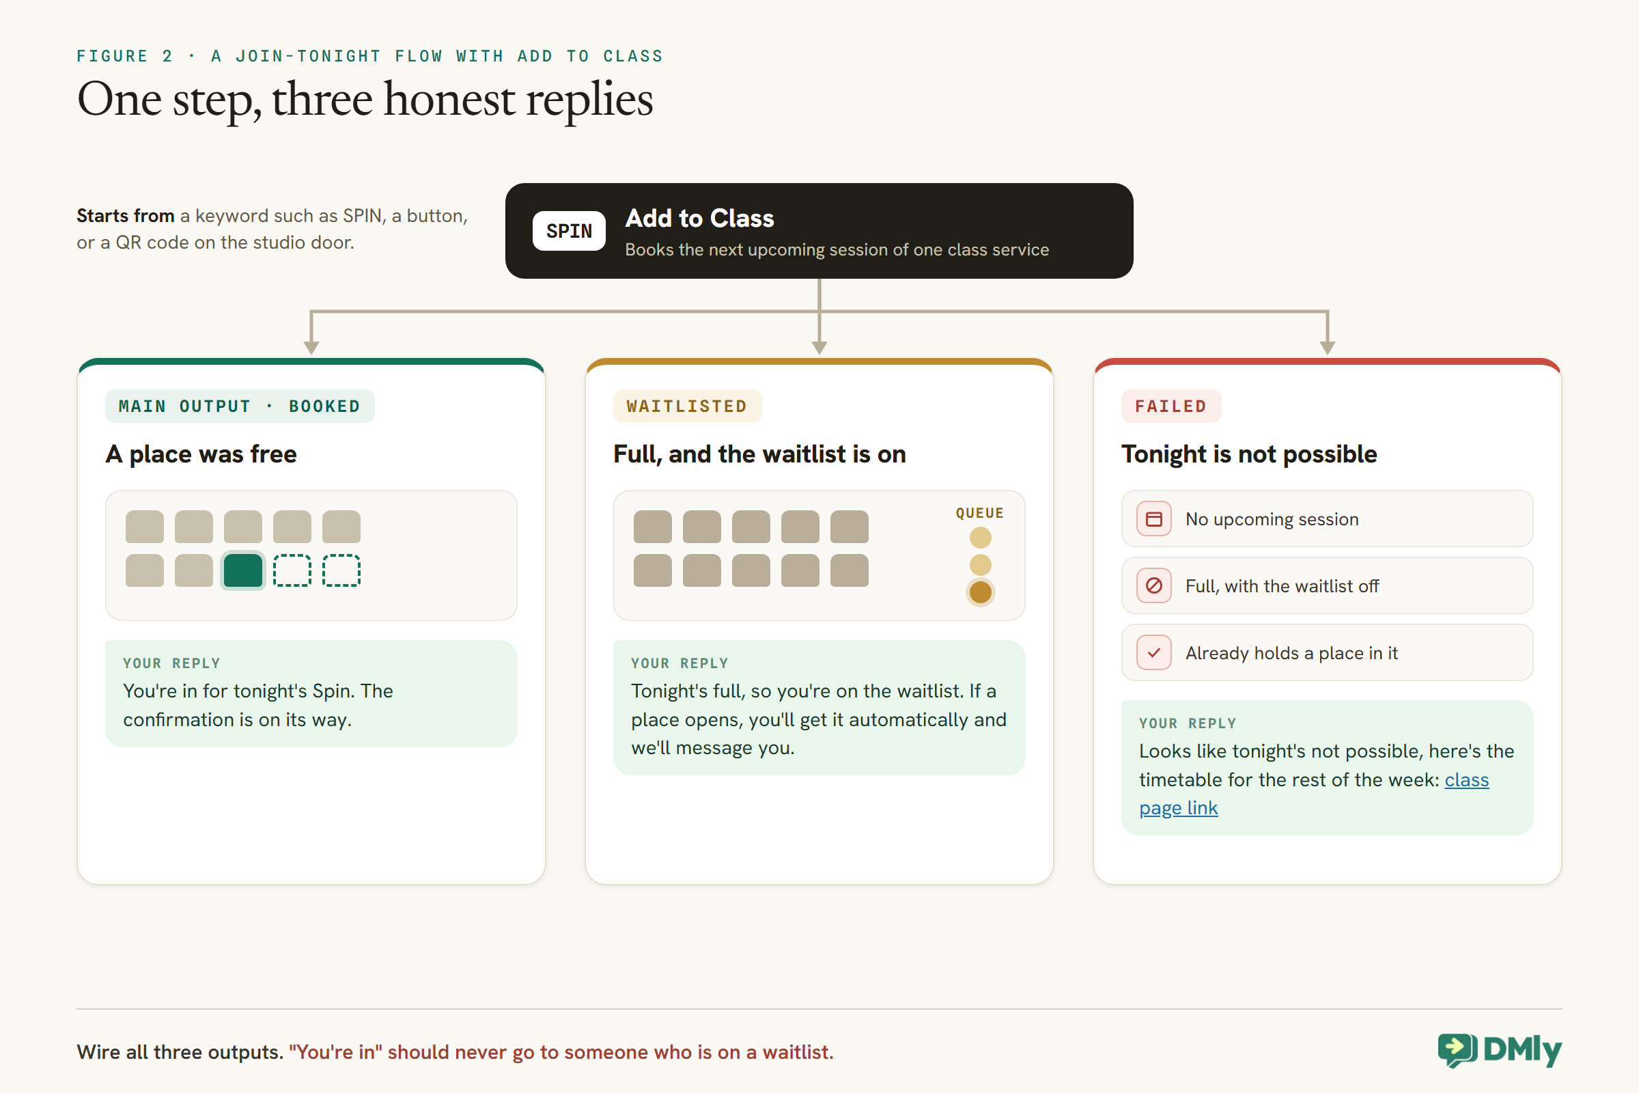The width and height of the screenshot is (1639, 1093).
Task: Click the heading Full, and the waitlist is on
Action: point(759,454)
